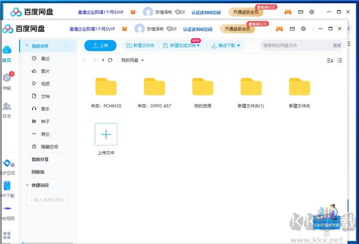Click the avatar in back window title bar
359x244 pixels.
coord(148,12)
